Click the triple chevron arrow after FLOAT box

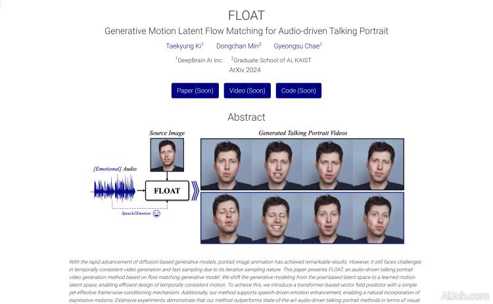(x=195, y=191)
